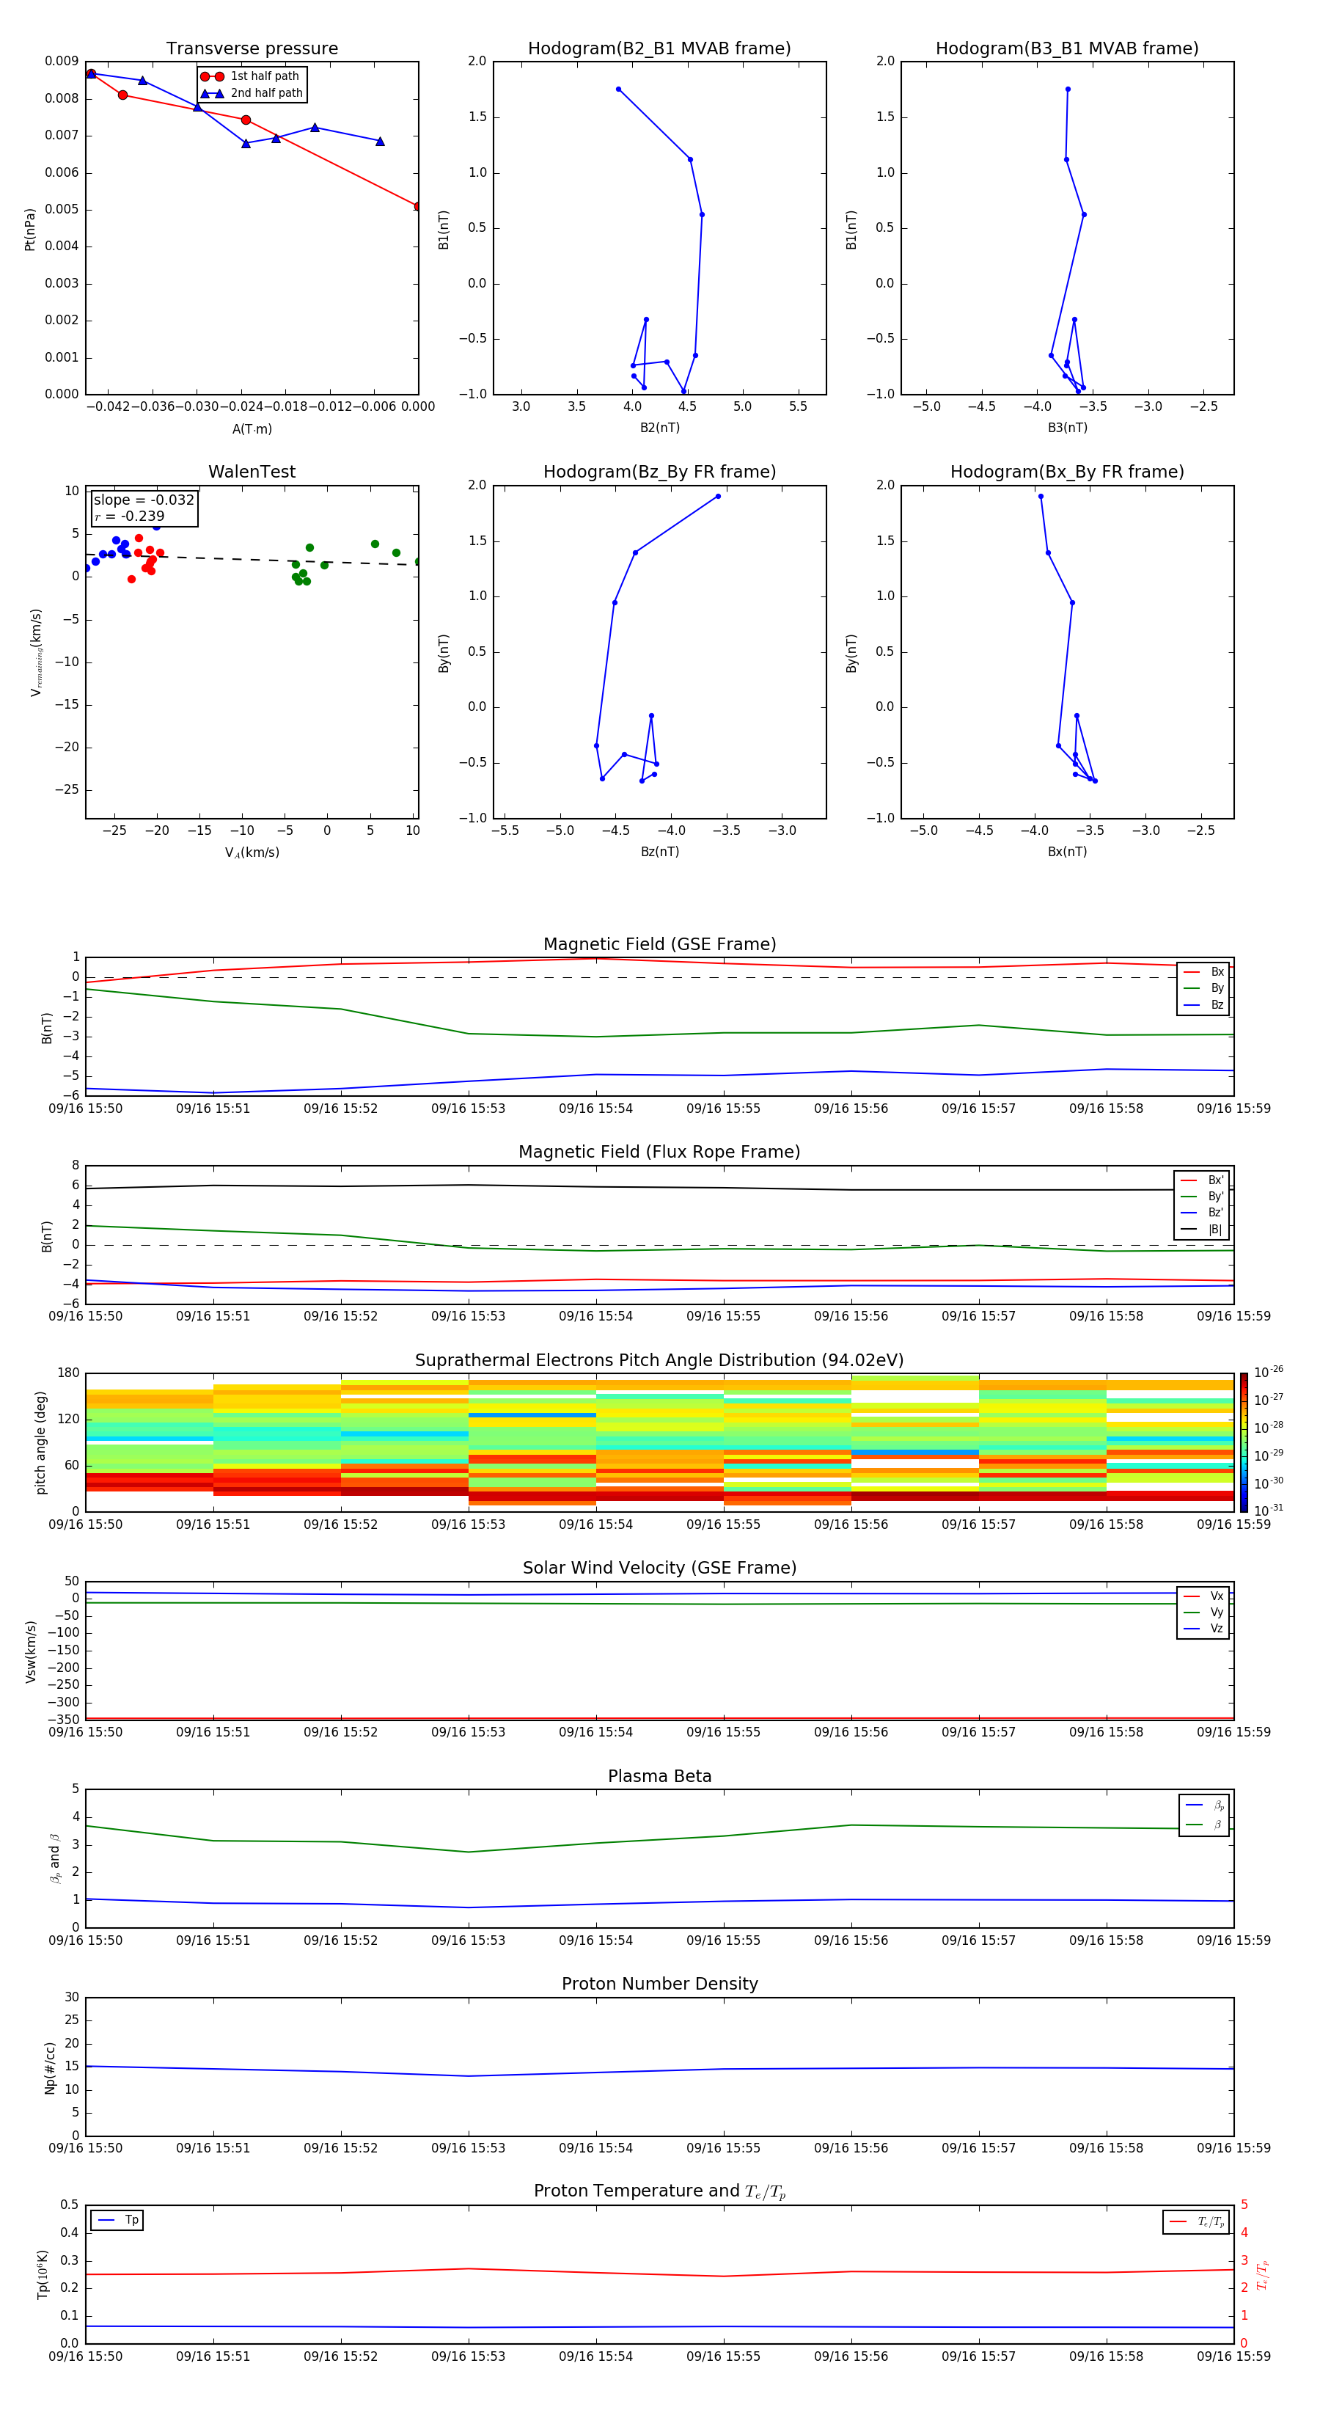Click the 'WalenTest' plot title
1320x2421 pixels.
pyautogui.click(x=252, y=472)
